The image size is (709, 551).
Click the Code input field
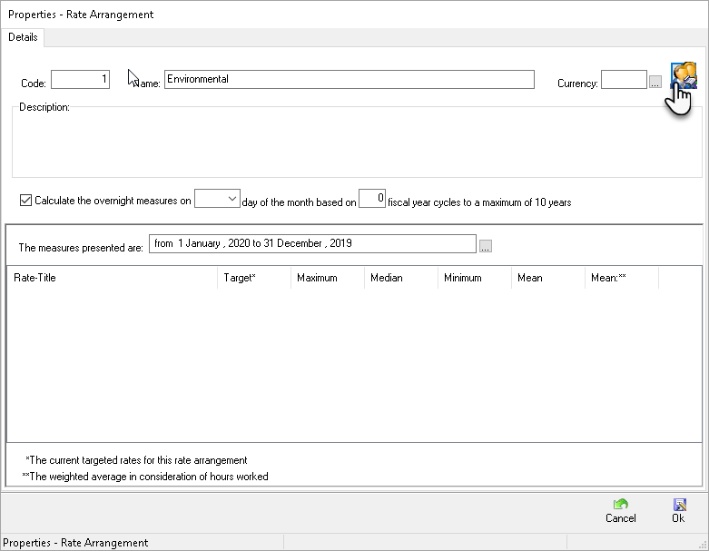coord(80,80)
